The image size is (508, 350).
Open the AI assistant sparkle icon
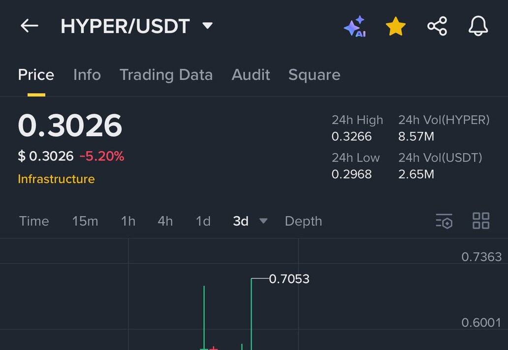[x=355, y=26]
